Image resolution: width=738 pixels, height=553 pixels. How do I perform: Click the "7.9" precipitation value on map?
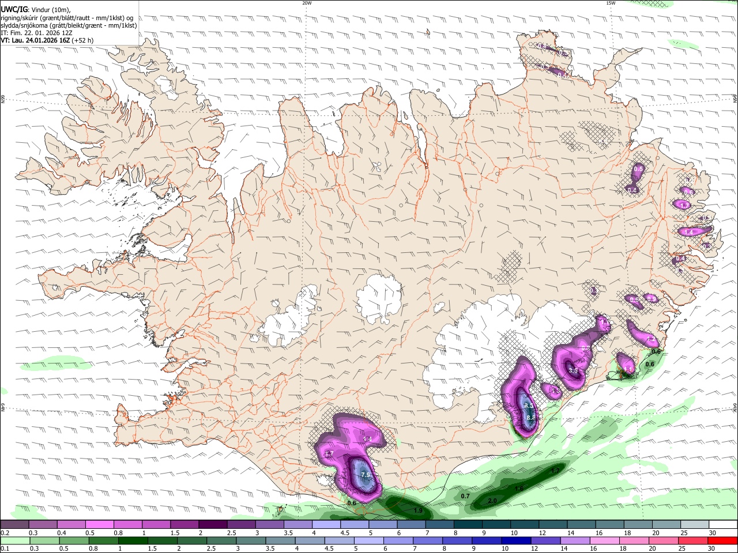click(366, 475)
